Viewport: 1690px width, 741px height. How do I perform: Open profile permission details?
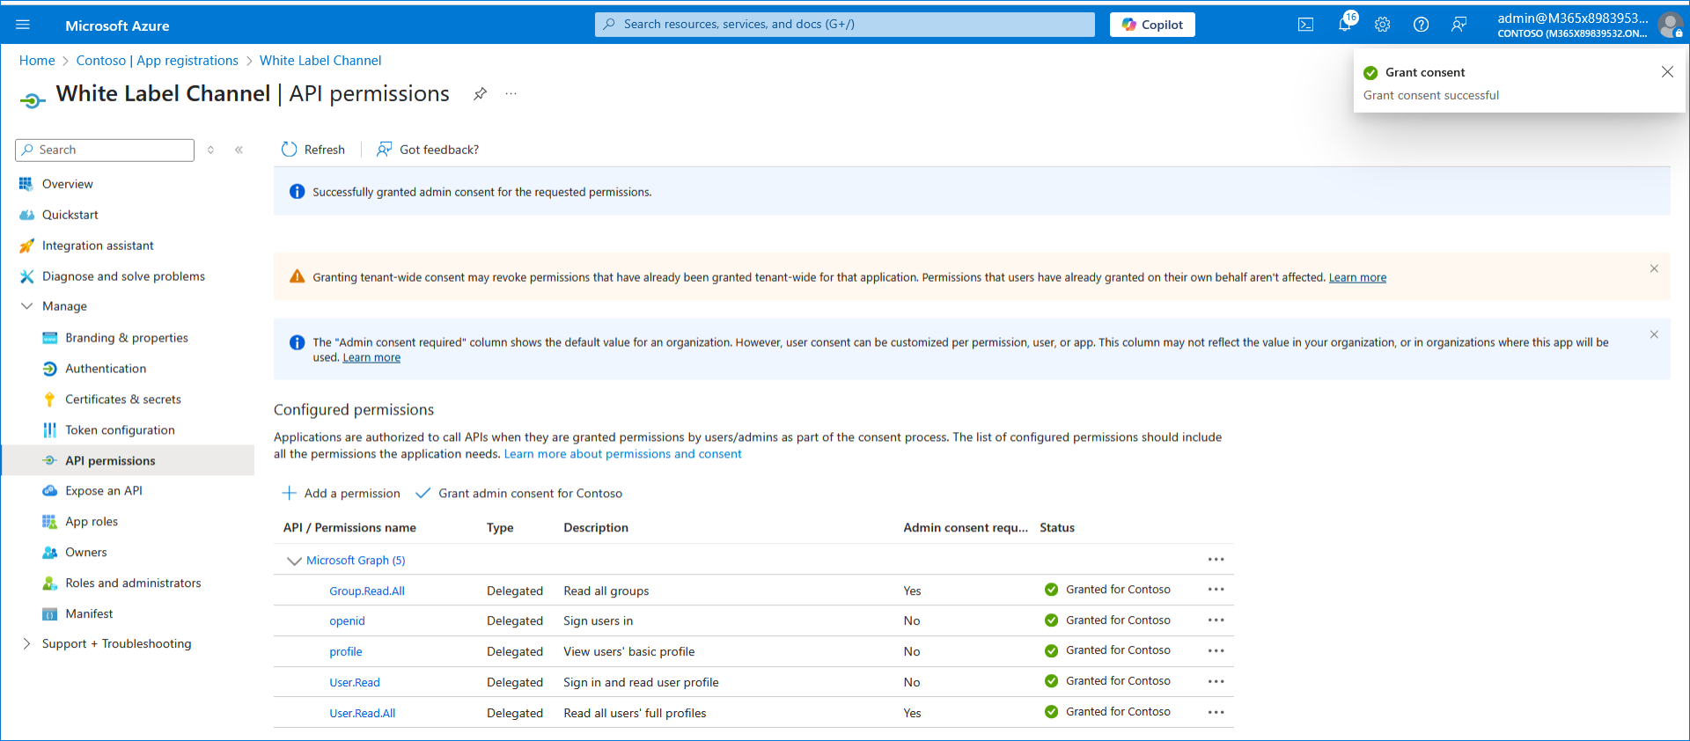click(x=346, y=652)
